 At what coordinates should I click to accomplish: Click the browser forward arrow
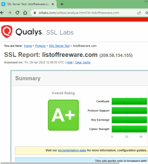[10, 13]
